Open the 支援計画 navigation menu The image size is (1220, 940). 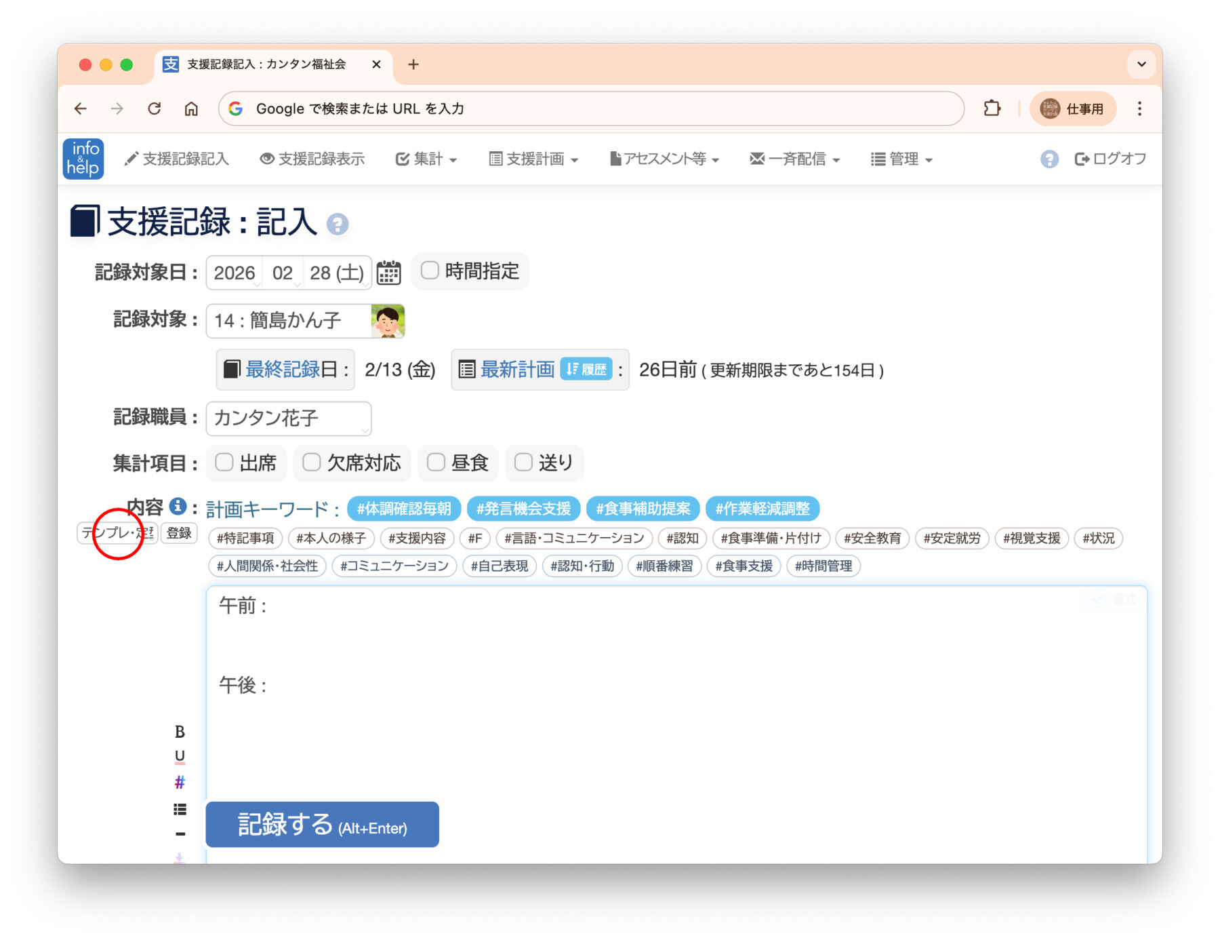pos(533,159)
